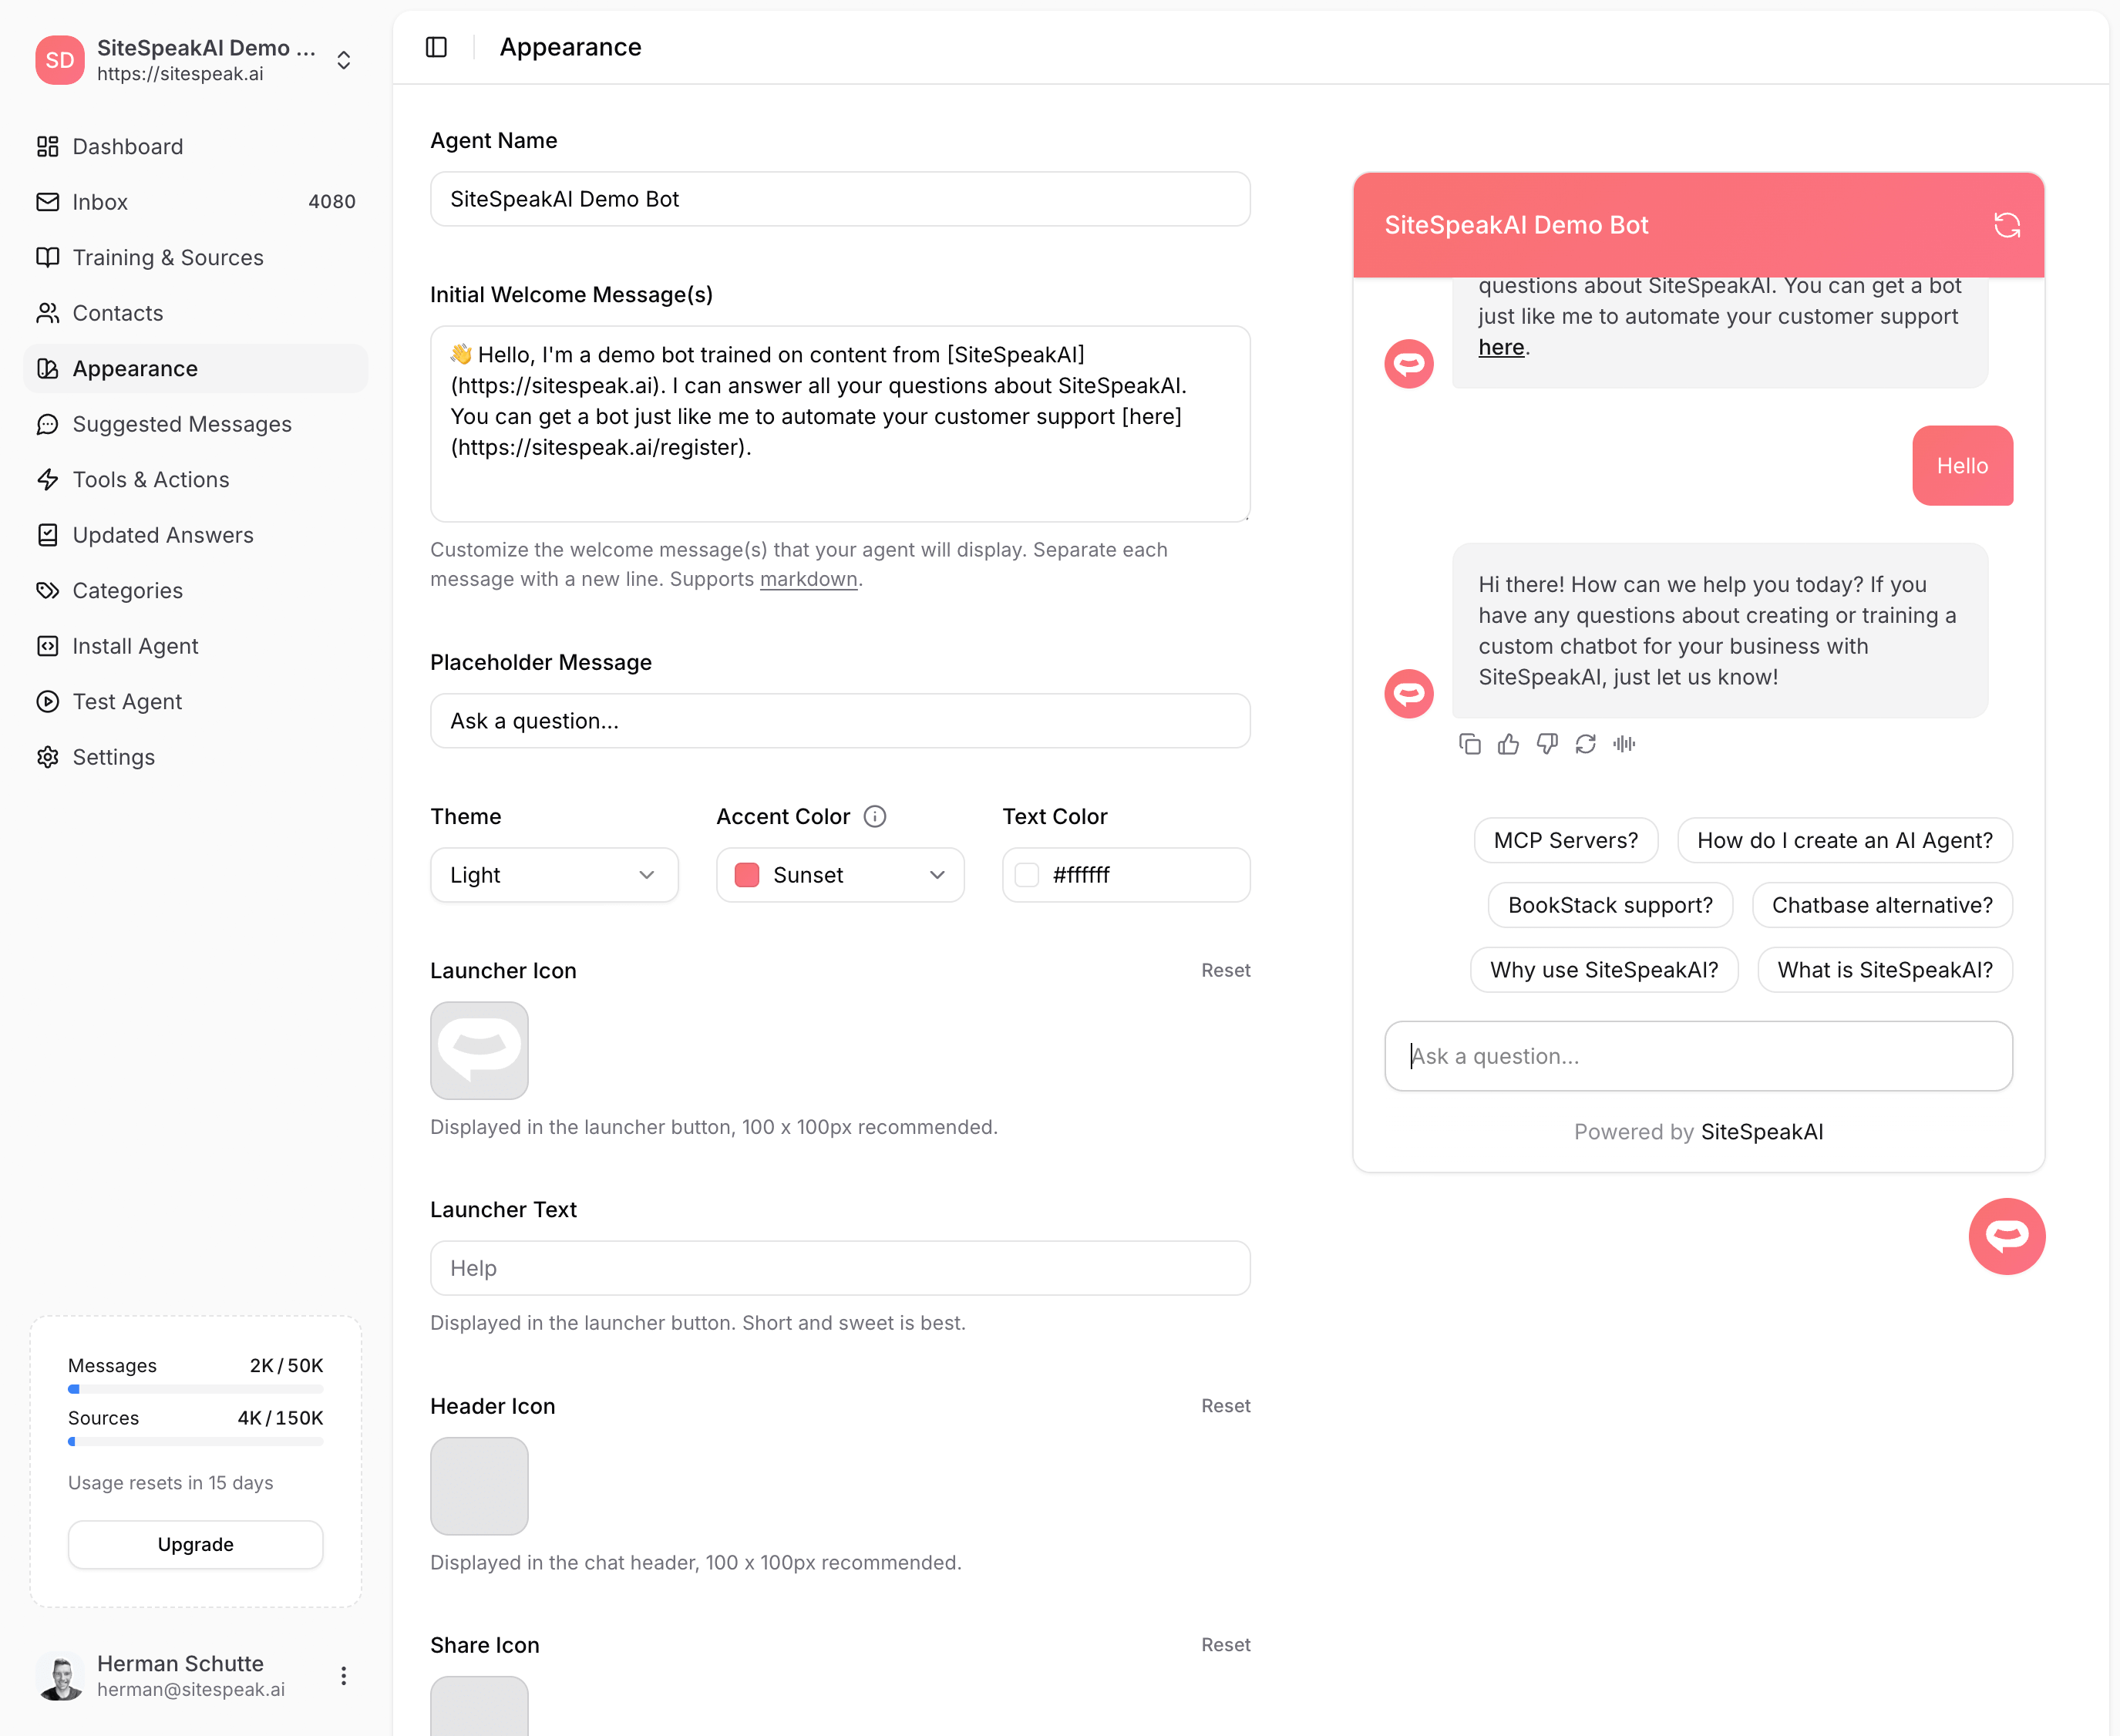Regenerate the bot response
Viewport: 2120px width, 1736px height.
point(1585,744)
